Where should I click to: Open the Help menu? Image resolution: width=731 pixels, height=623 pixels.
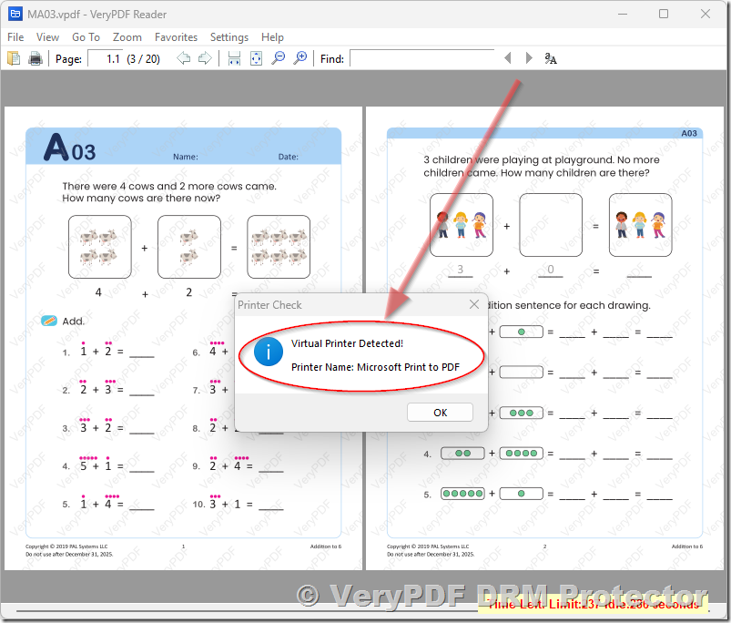pos(272,36)
